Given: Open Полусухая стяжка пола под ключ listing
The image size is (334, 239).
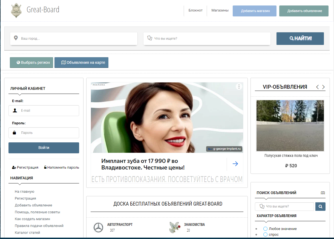Looking at the screenshot, I should click(291, 156).
